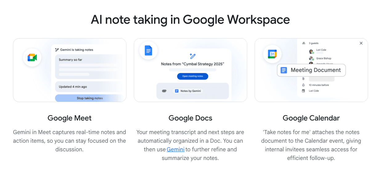Viewport: 389px width, 184px height.
Task: Click the Docs icon in the 'Notes by Gemini' chip
Action: point(177,91)
